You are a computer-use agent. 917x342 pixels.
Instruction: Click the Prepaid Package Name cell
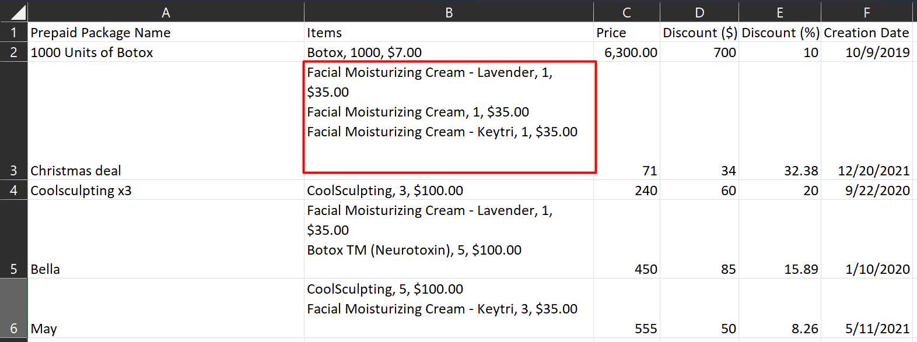click(x=166, y=32)
